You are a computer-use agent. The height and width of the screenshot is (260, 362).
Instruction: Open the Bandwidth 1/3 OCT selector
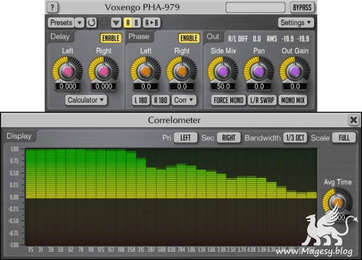(295, 138)
